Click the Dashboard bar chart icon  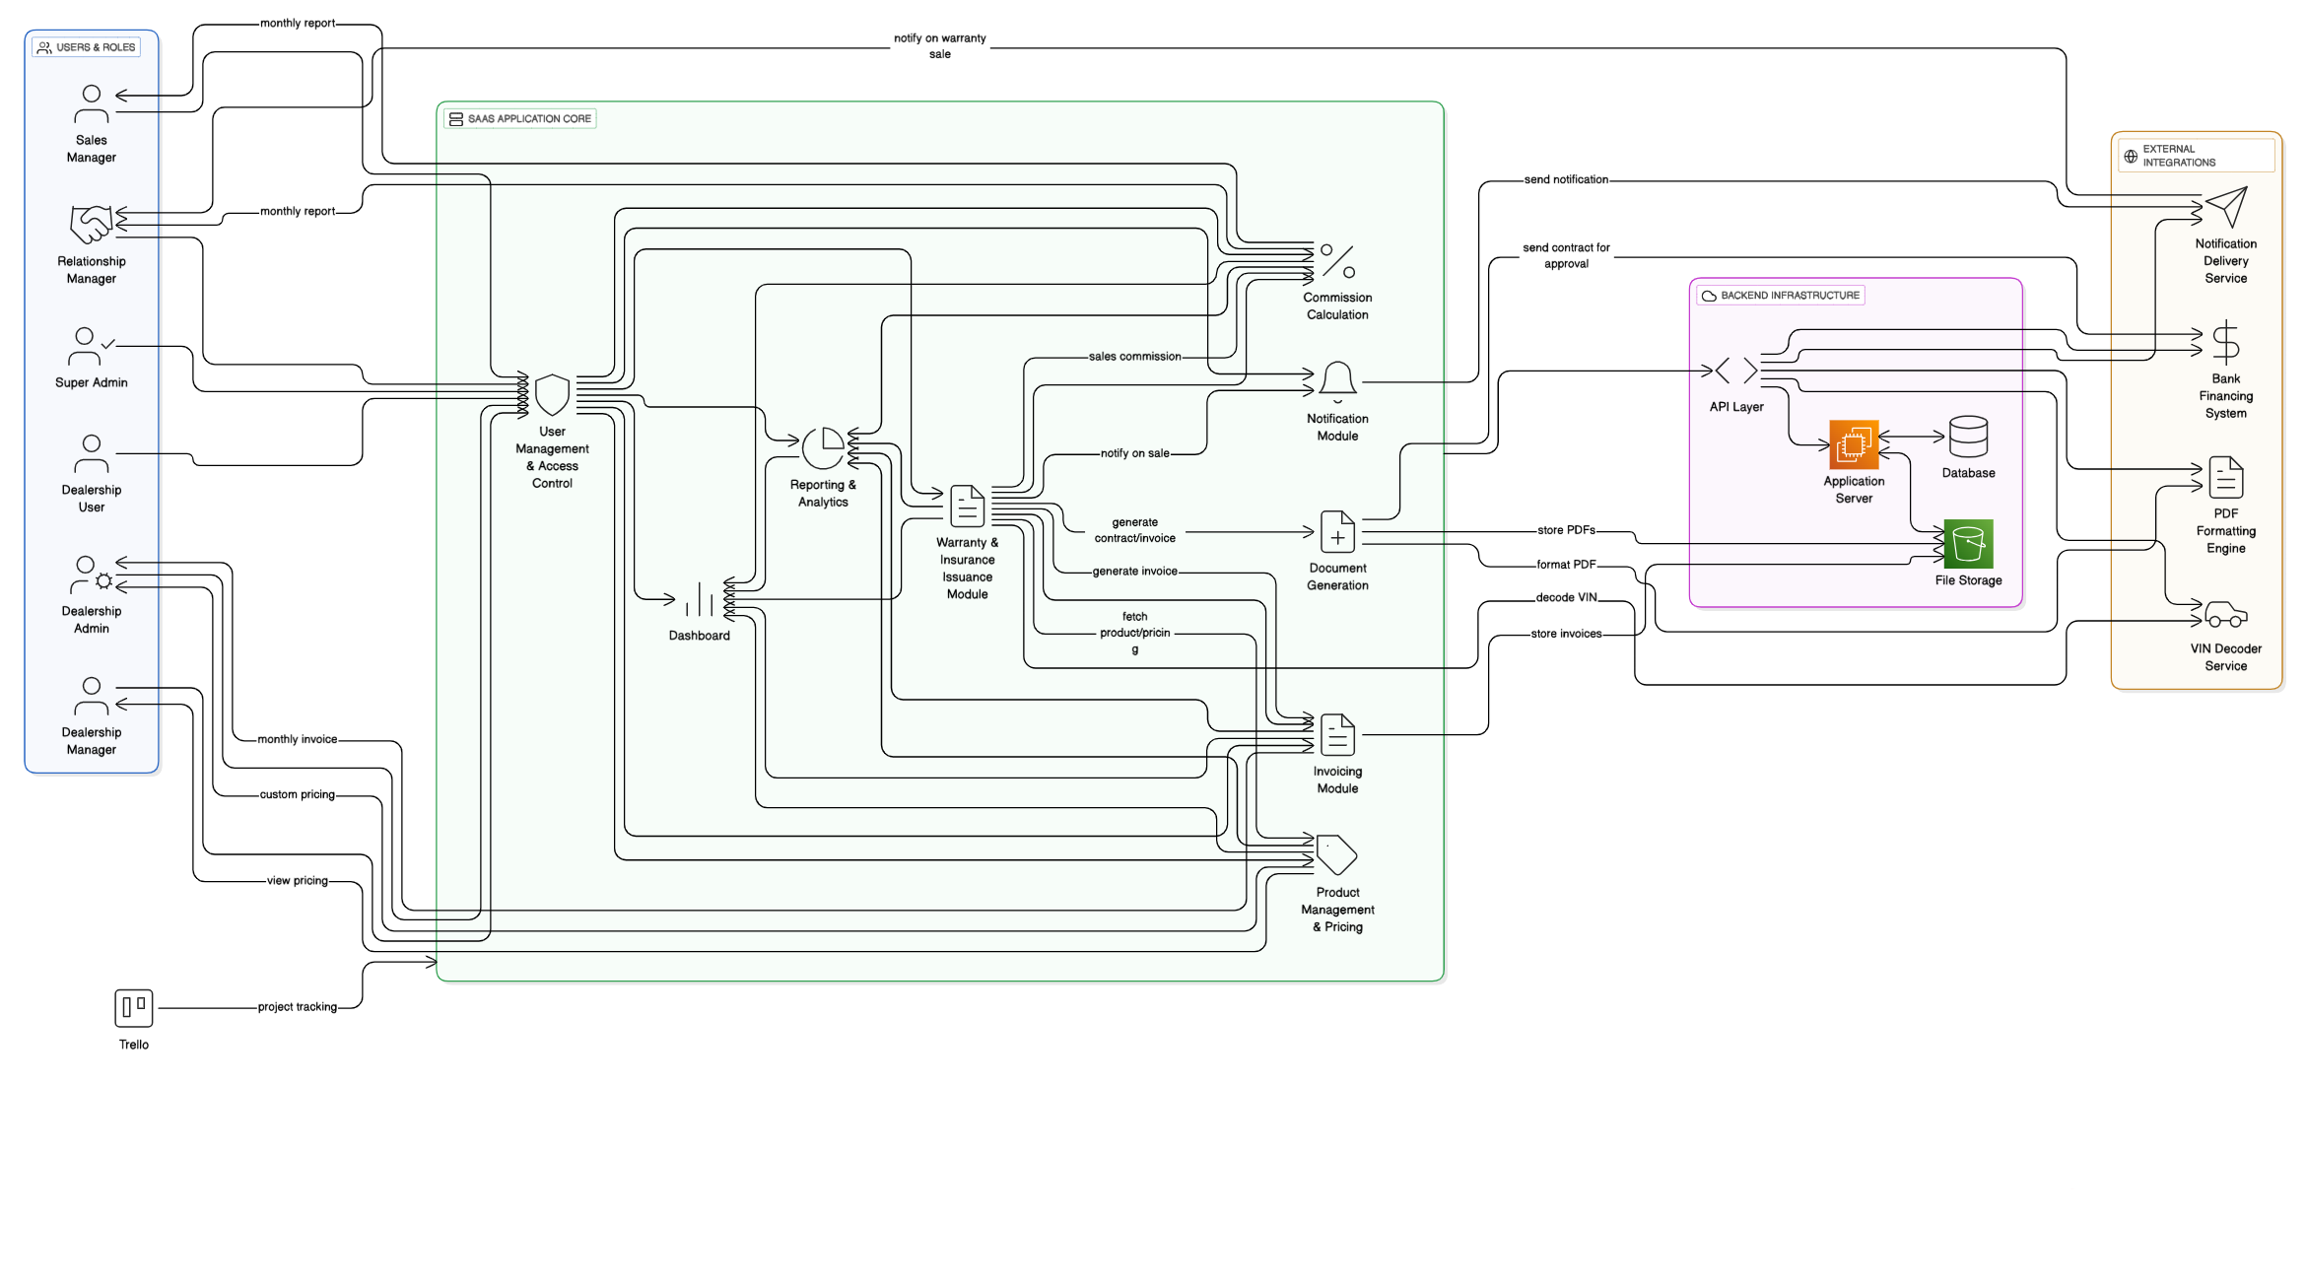click(700, 599)
